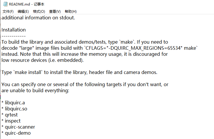The height and width of the screenshot is (139, 214).
Task: Place cursor at libquirc.a list item
Action: 15,103
